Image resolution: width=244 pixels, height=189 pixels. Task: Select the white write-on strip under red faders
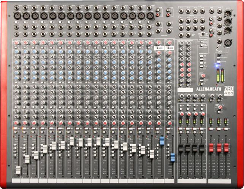tap(220, 181)
